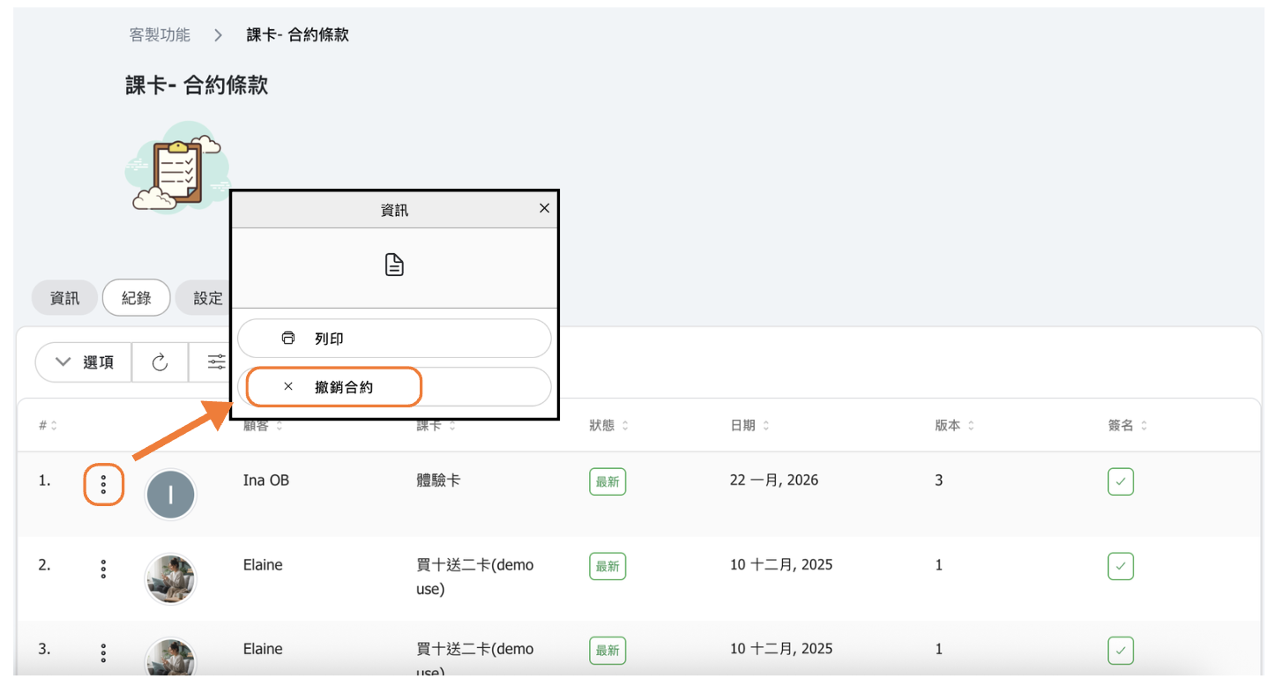Click the document icon in 資訊 popup
The image size is (1282, 686).
tap(394, 265)
